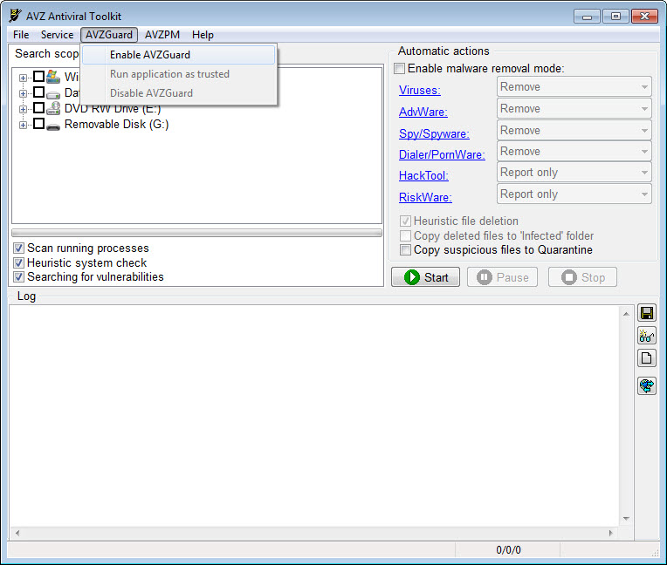Check Copy suspicious files to Quarantine
The width and height of the screenshot is (667, 565).
[x=405, y=249]
